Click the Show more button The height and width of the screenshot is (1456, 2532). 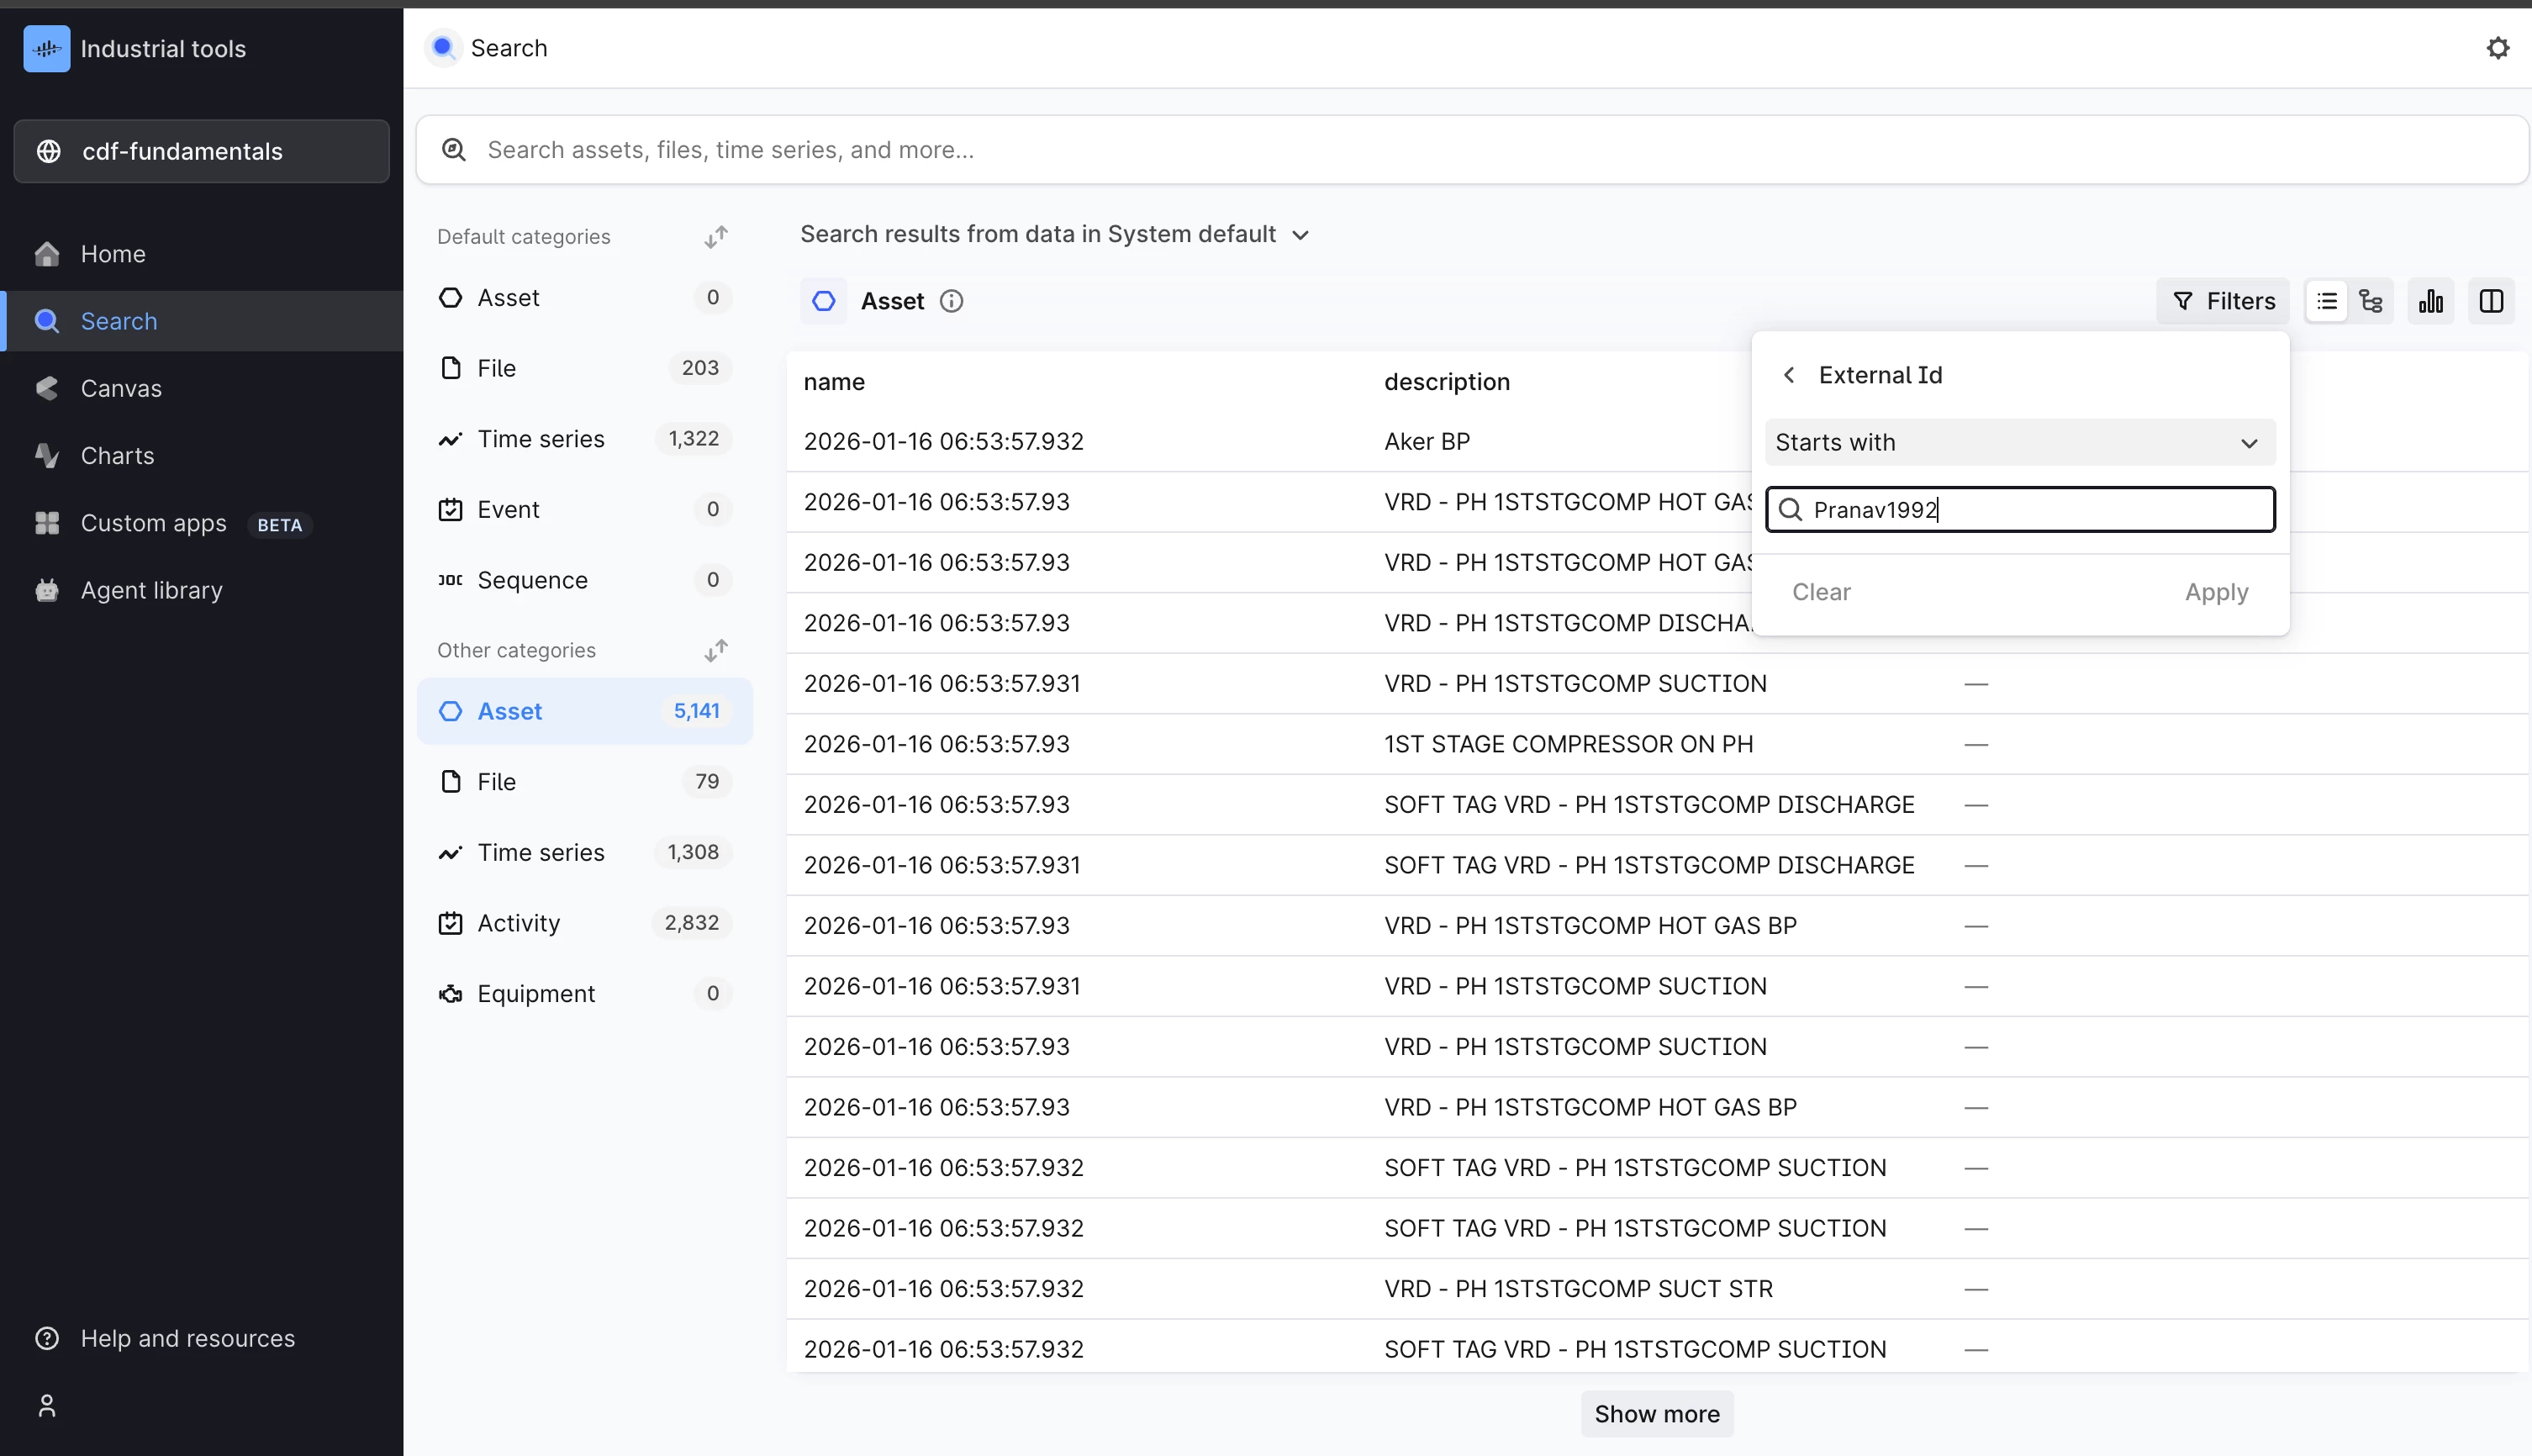coord(1656,1413)
